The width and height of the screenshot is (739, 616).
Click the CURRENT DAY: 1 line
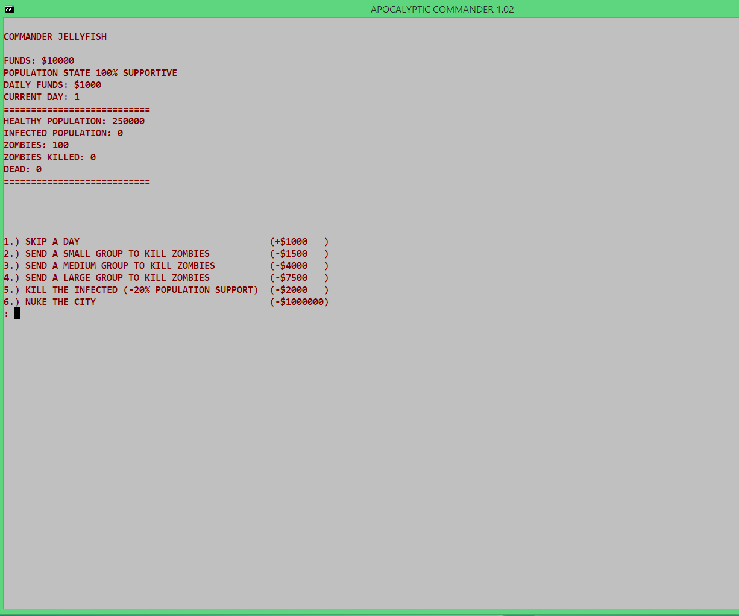coord(42,97)
